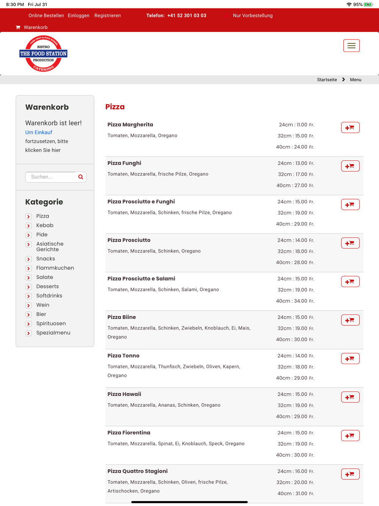Screen dimensions: 379x506
Task: Click Pizza Tonno title
Action: [124, 355]
